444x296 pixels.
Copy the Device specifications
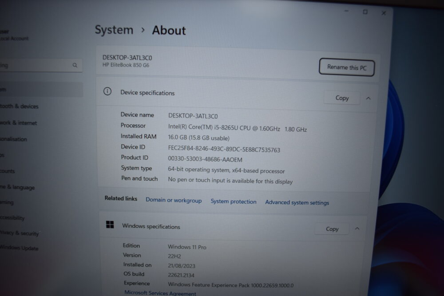(x=342, y=98)
